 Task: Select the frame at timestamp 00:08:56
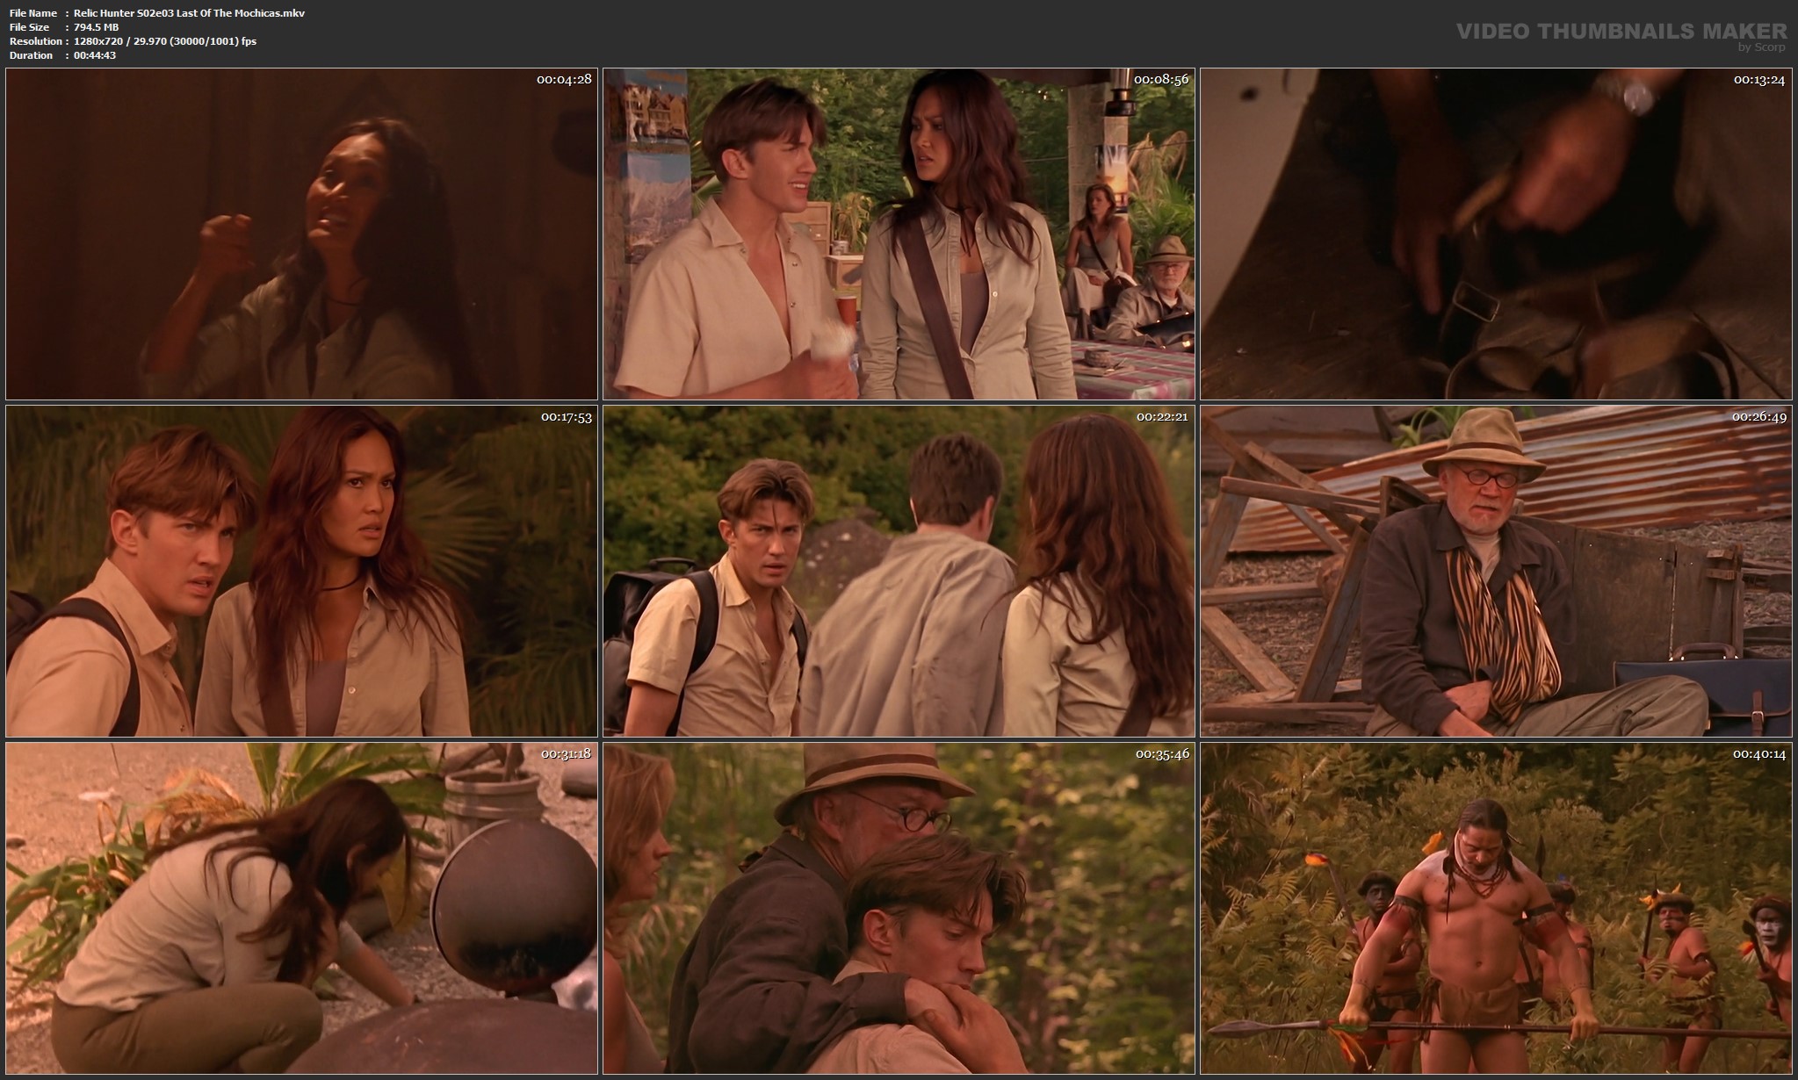coord(899,234)
